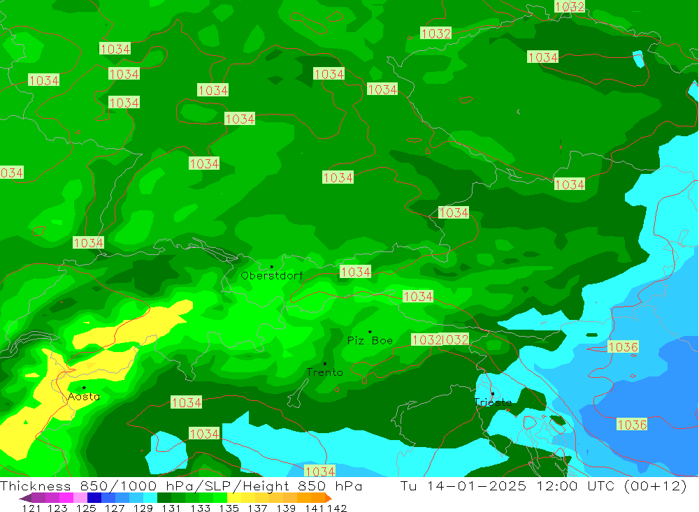Click the light pink legend swatch
The width and height of the screenshot is (699, 512).
coord(80,498)
